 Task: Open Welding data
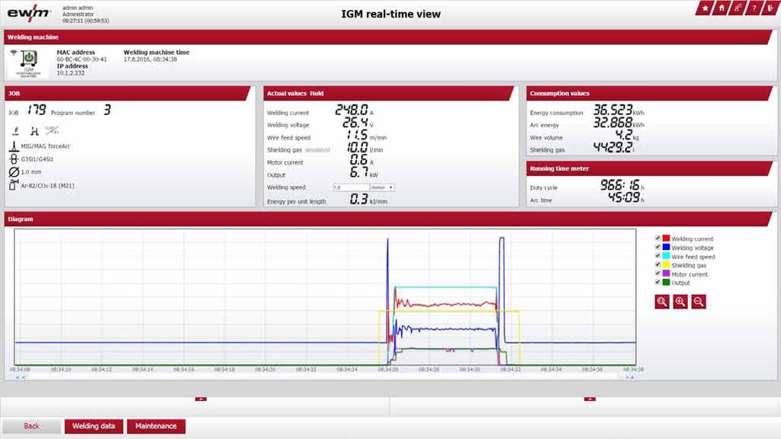(94, 426)
